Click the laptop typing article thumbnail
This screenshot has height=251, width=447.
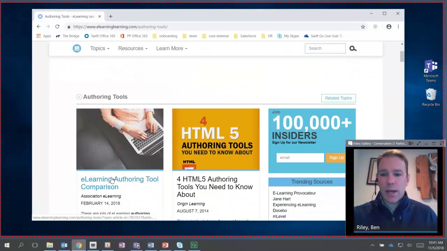click(x=120, y=139)
